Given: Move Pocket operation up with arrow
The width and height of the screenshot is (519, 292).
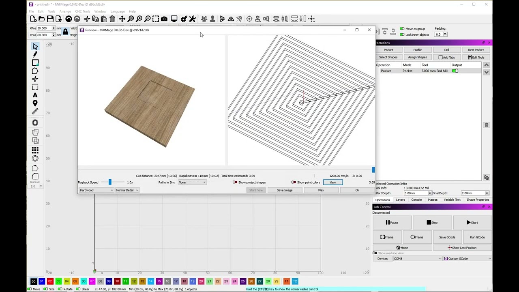Looking at the screenshot, I should pyautogui.click(x=486, y=65).
